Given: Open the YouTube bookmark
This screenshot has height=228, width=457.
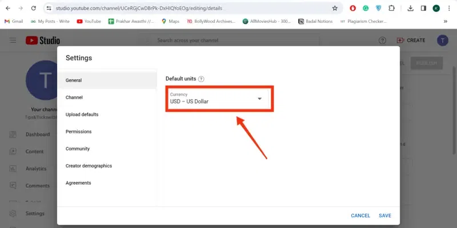Looking at the screenshot, I should (89, 21).
